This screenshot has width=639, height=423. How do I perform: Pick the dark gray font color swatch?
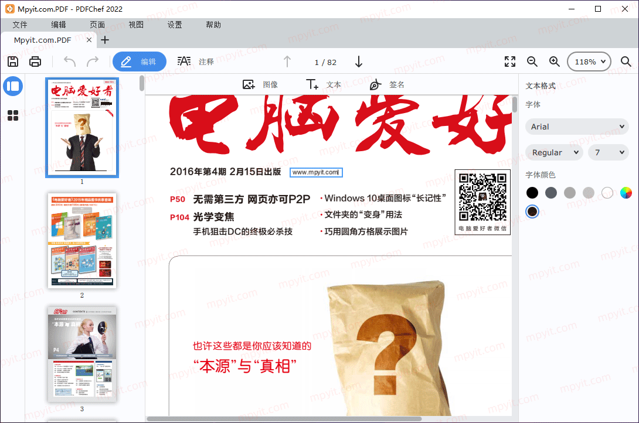tap(551, 193)
